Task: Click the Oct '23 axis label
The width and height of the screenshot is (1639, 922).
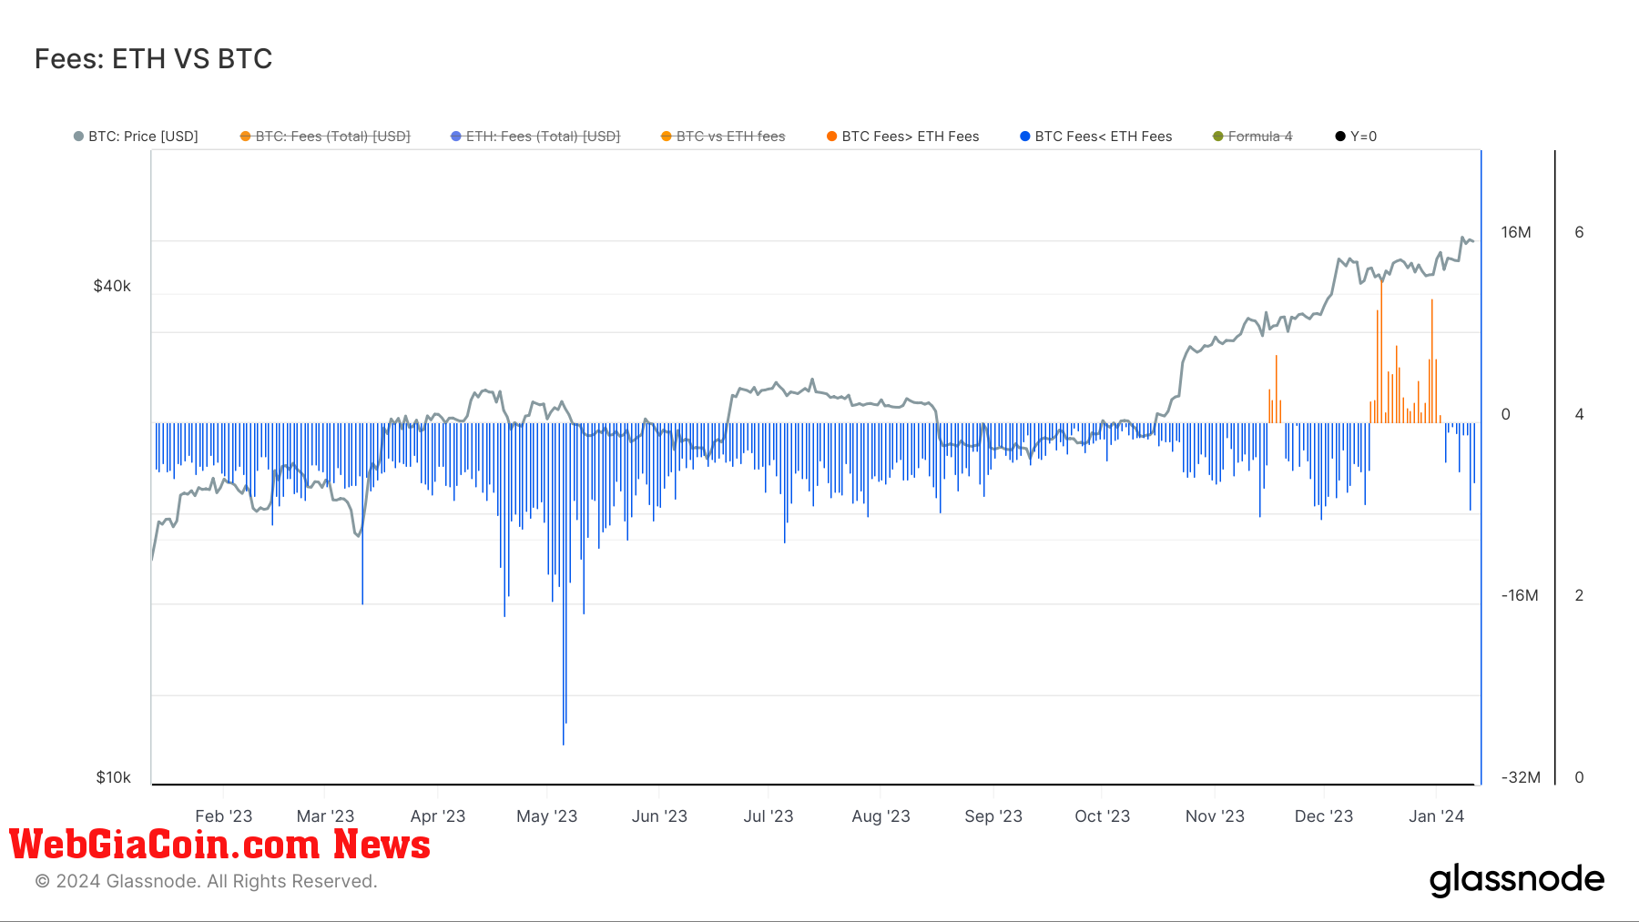Action: [1102, 816]
